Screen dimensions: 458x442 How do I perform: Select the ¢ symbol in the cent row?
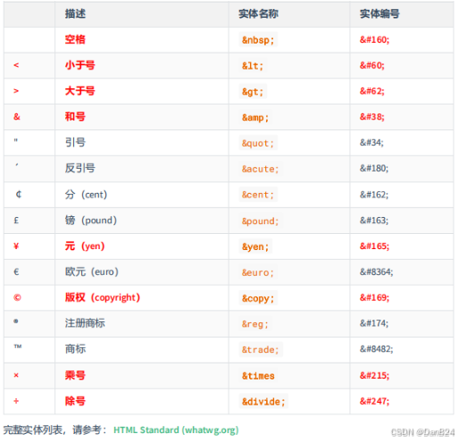click(x=19, y=195)
